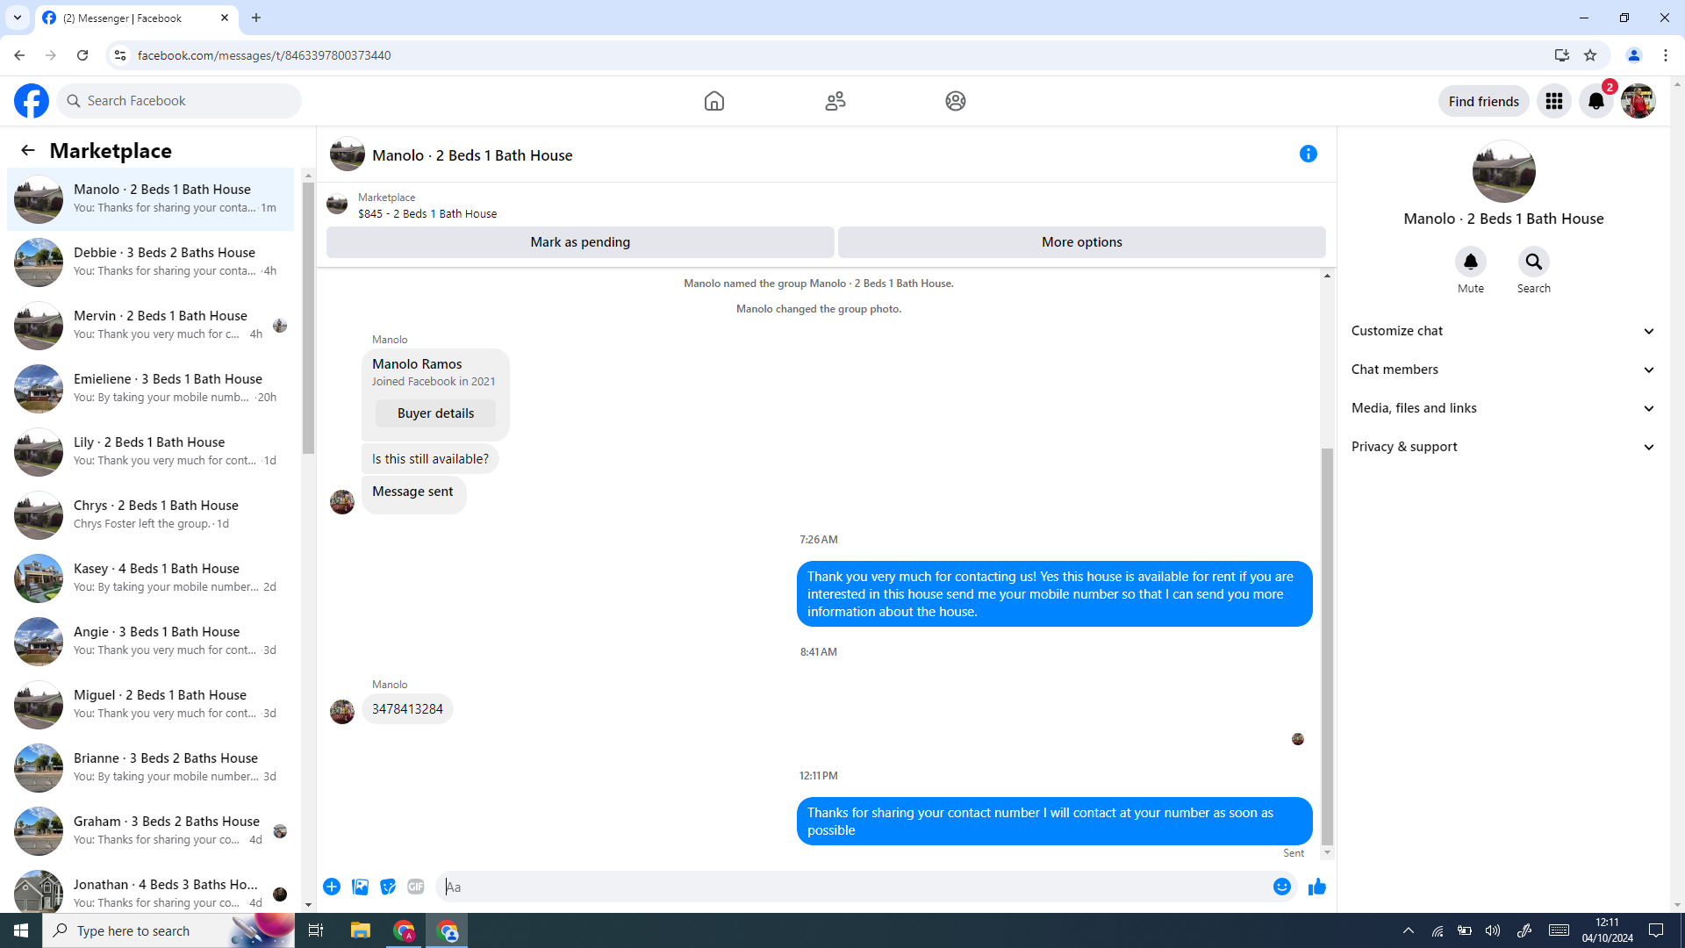This screenshot has height=948, width=1685.
Task: Click the message text input field
Action: [851, 887]
